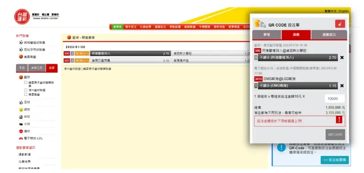Open the 比賽結果 menu item
The image size is (364, 173).
coord(146,27)
